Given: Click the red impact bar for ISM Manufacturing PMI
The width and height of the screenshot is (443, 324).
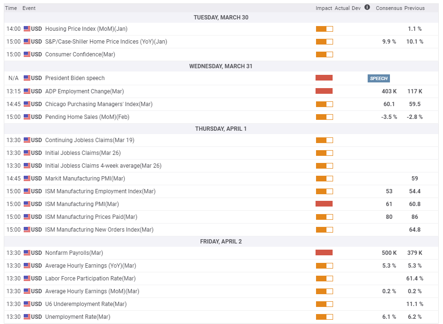Looking at the screenshot, I should tap(324, 204).
